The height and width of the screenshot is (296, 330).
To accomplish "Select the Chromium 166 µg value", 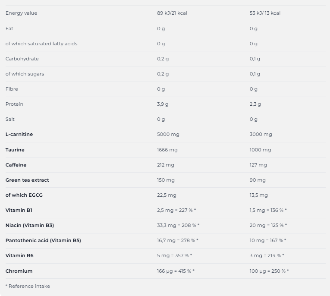I will tap(176, 271).
